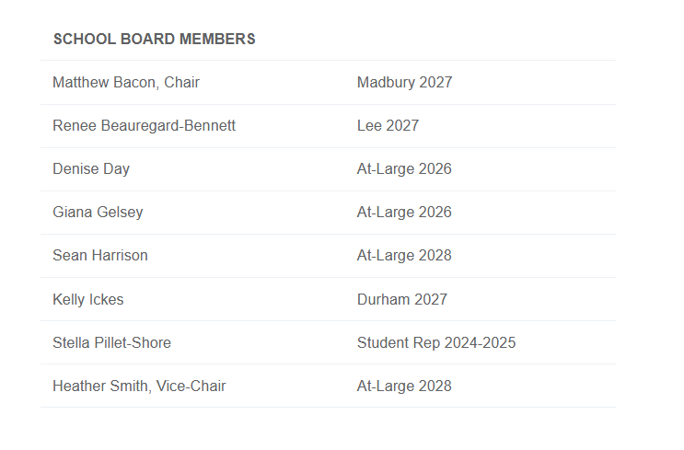Image resolution: width=684 pixels, height=450 pixels.
Task: Click the 2024-2025 term years
Action: 480,343
